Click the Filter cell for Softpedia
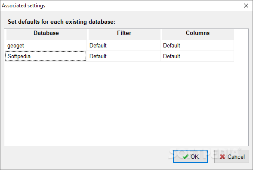 pos(123,56)
